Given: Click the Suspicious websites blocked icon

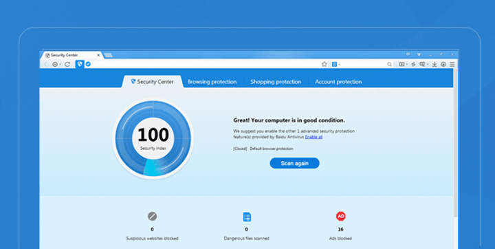Looking at the screenshot, I should [152, 217].
